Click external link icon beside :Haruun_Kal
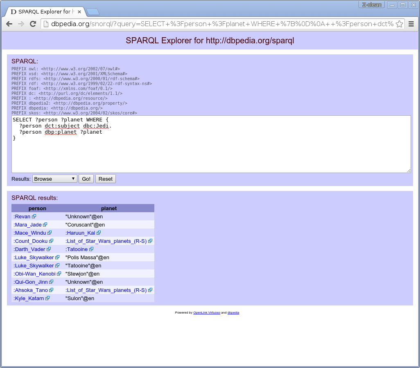 tap(99, 233)
